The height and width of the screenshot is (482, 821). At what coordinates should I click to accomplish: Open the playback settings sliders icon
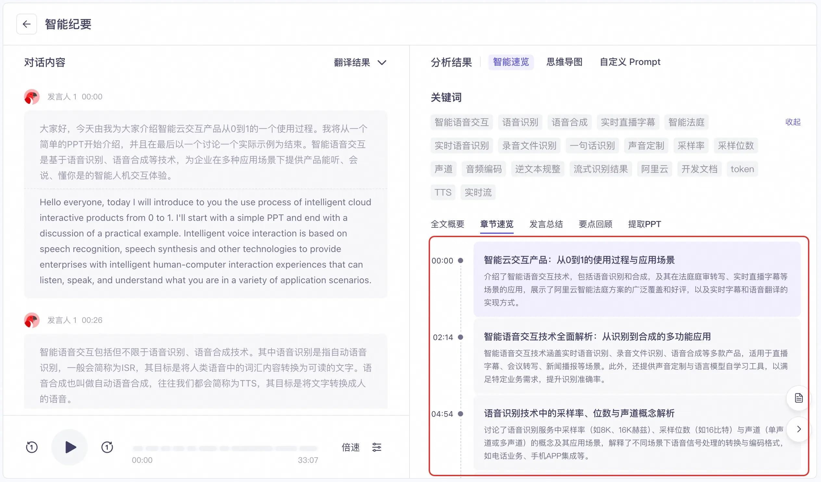pyautogui.click(x=377, y=447)
